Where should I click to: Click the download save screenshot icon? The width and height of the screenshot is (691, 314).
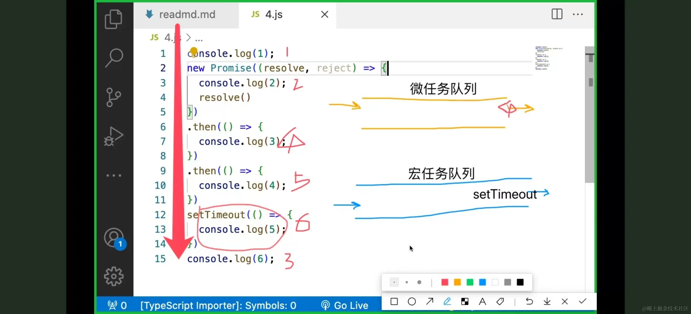coord(547,301)
